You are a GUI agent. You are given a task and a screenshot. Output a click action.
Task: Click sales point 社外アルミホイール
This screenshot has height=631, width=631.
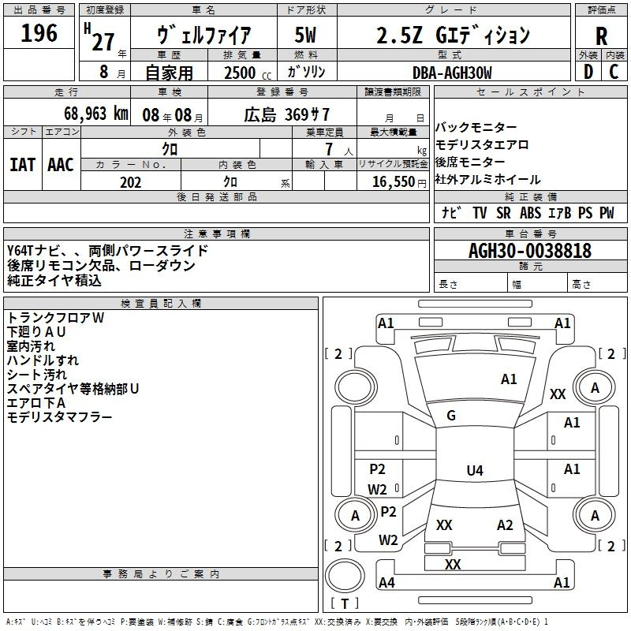[487, 179]
